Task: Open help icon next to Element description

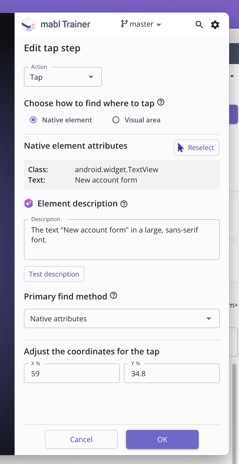Action: coord(124,204)
